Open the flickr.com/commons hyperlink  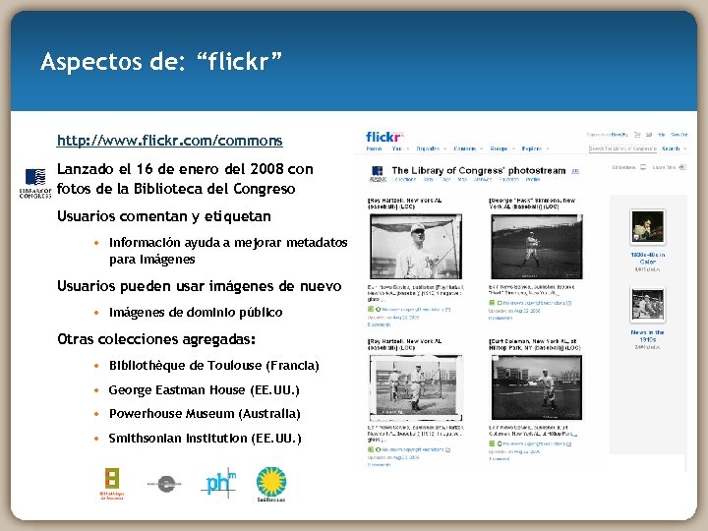[170, 141]
